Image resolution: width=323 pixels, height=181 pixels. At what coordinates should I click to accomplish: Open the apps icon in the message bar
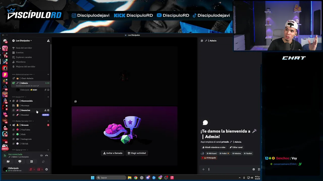(259, 169)
